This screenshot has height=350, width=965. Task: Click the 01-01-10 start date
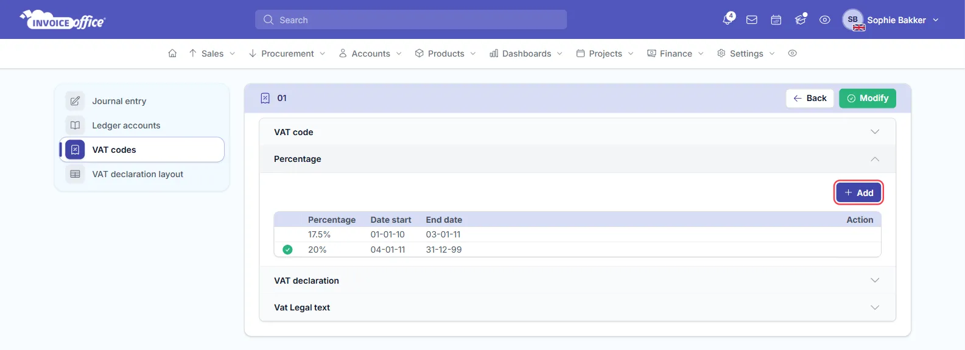(387, 234)
